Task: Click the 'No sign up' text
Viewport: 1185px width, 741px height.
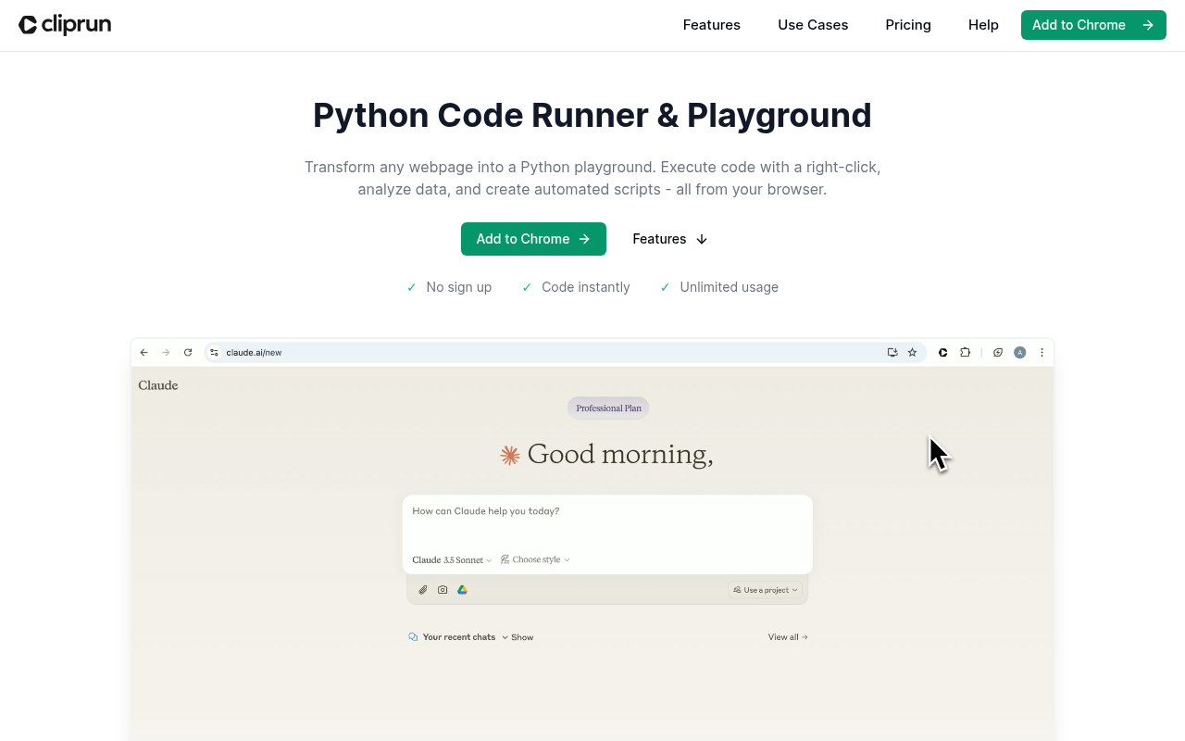Action: 459,287
